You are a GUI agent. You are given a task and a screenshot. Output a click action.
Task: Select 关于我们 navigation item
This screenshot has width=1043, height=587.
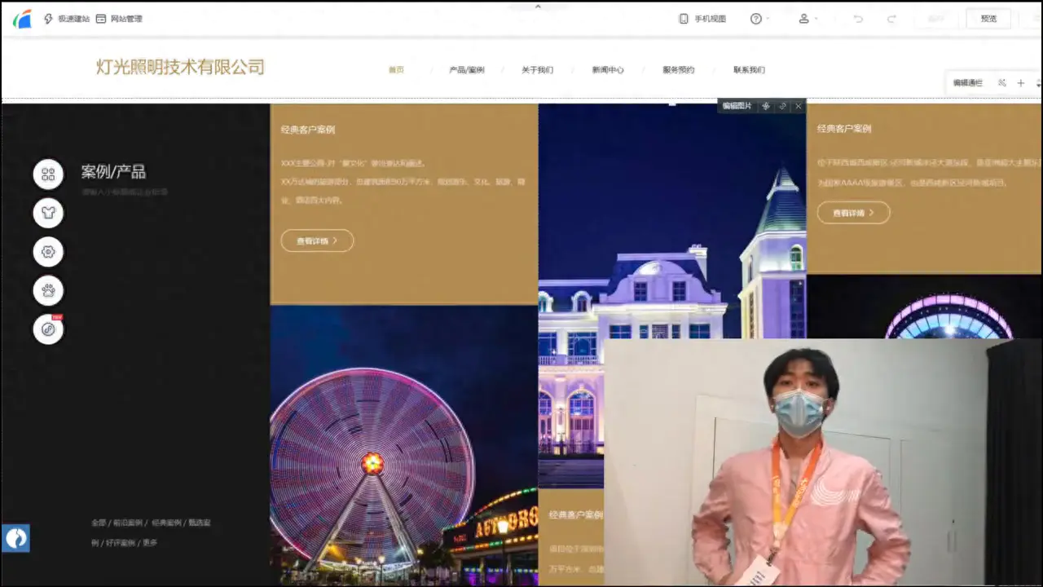click(537, 70)
